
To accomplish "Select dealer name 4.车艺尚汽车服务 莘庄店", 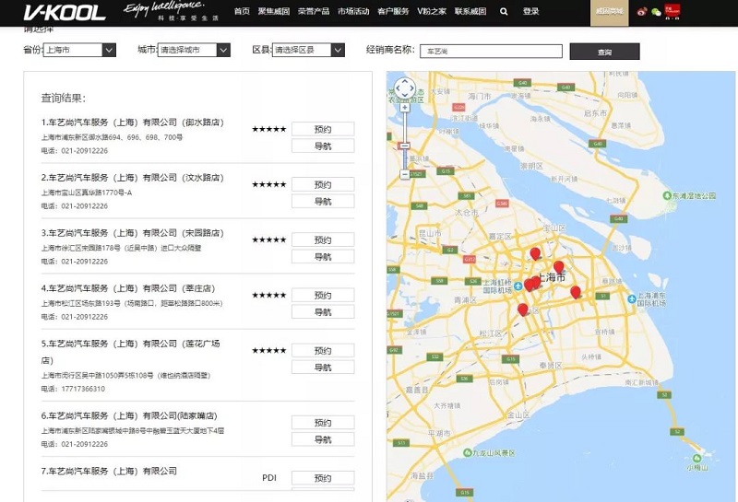I will (x=128, y=288).
